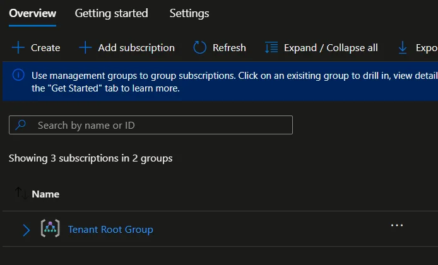This screenshot has width=438, height=265.
Task: Click Expand / Collapse all
Action: (321, 48)
